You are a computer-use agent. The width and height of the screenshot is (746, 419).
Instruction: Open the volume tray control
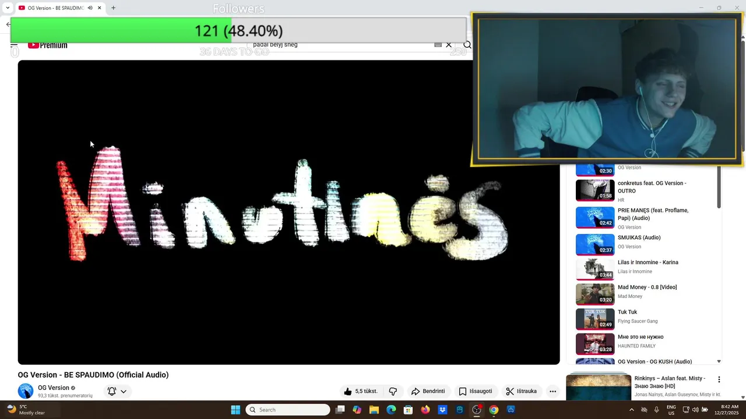pos(695,410)
